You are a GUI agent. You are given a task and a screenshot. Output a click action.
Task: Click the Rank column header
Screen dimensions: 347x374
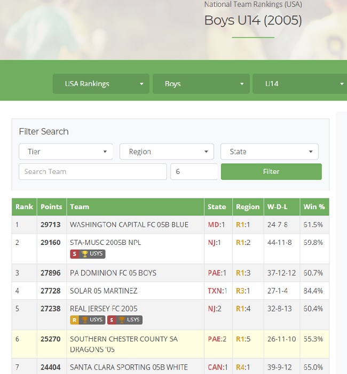point(25,207)
